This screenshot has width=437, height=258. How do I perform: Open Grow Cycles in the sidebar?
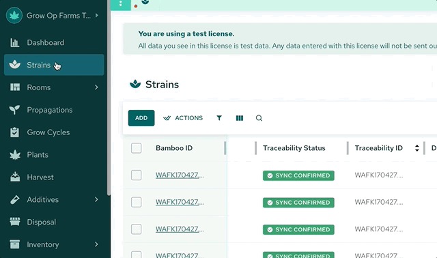point(54,132)
